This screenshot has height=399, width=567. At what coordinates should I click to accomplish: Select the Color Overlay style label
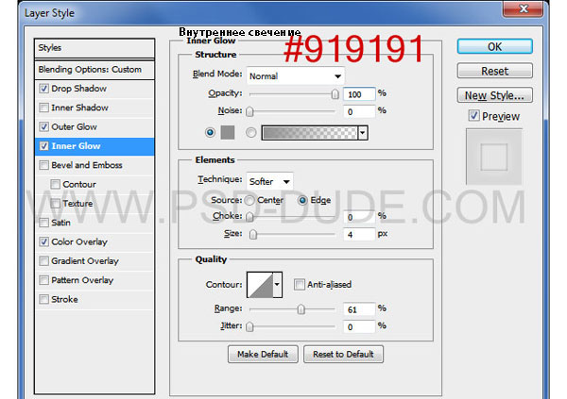[79, 241]
